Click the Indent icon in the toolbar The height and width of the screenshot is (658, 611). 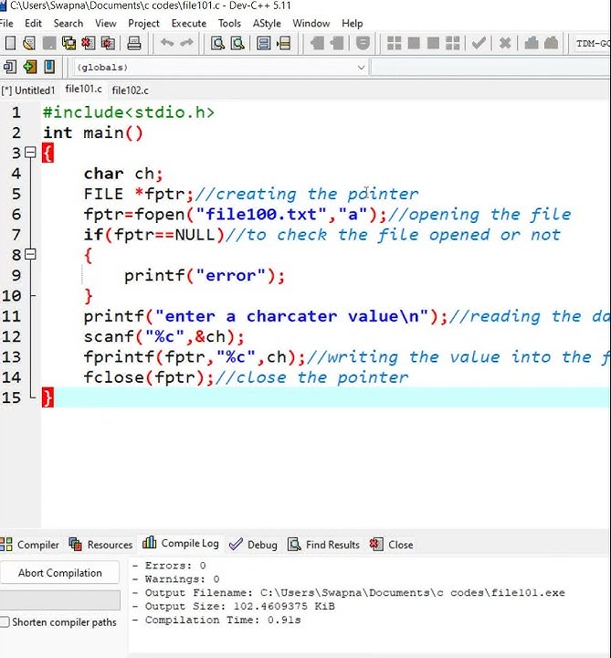[x=317, y=43]
